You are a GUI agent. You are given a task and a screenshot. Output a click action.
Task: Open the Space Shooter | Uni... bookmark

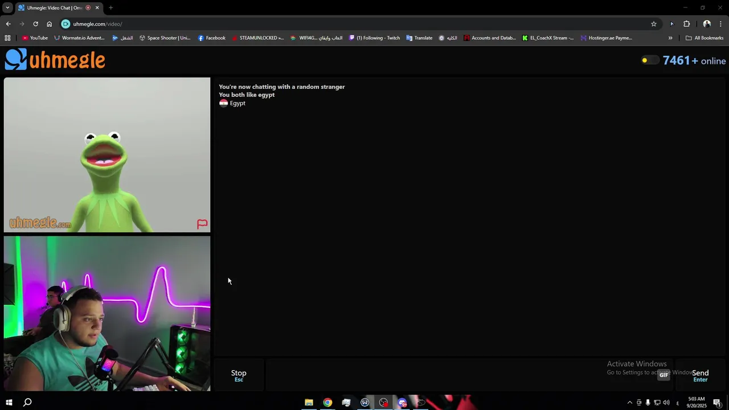[165, 38]
